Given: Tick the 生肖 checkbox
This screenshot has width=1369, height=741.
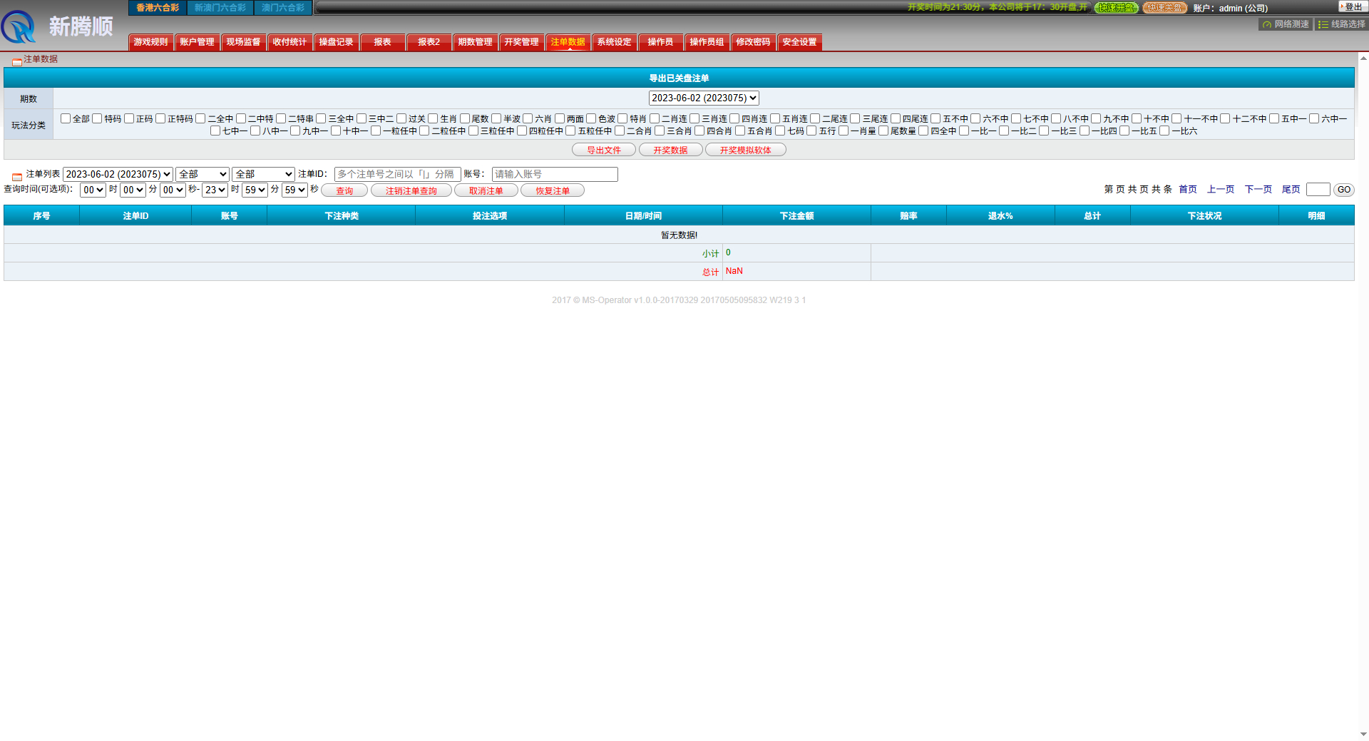Looking at the screenshot, I should click(x=433, y=118).
